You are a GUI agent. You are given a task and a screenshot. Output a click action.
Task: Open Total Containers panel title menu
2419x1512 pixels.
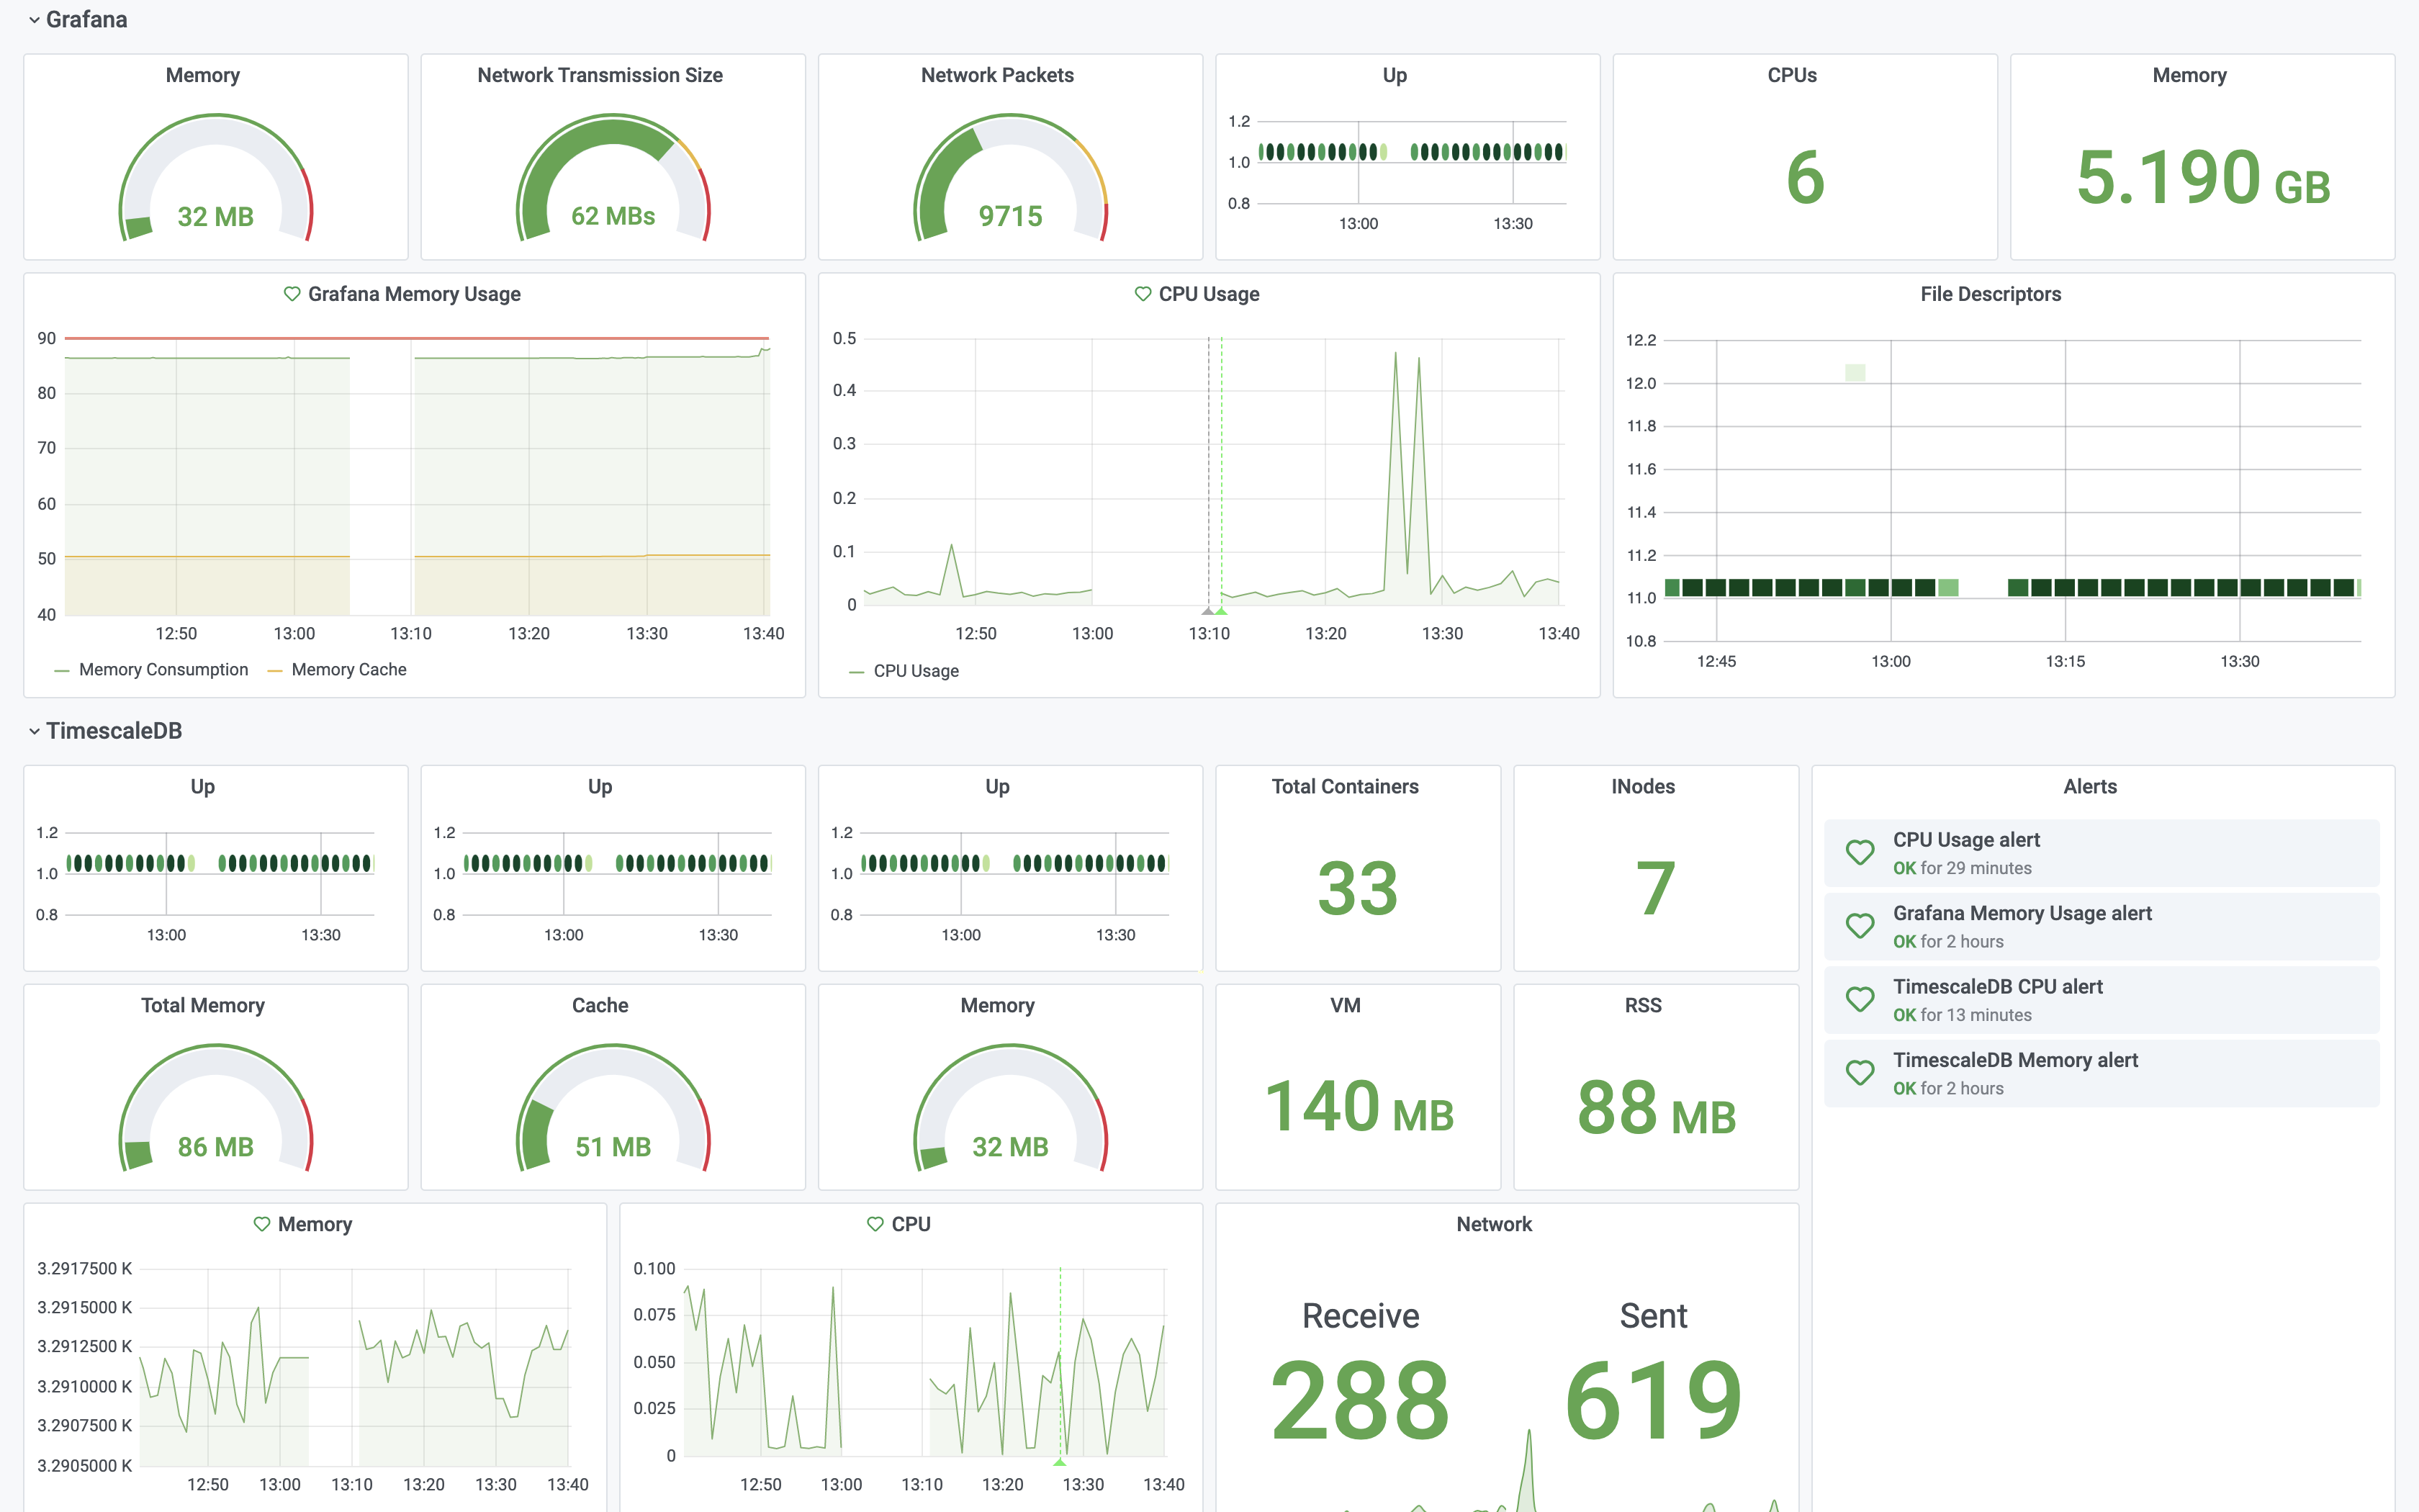[x=1344, y=786]
